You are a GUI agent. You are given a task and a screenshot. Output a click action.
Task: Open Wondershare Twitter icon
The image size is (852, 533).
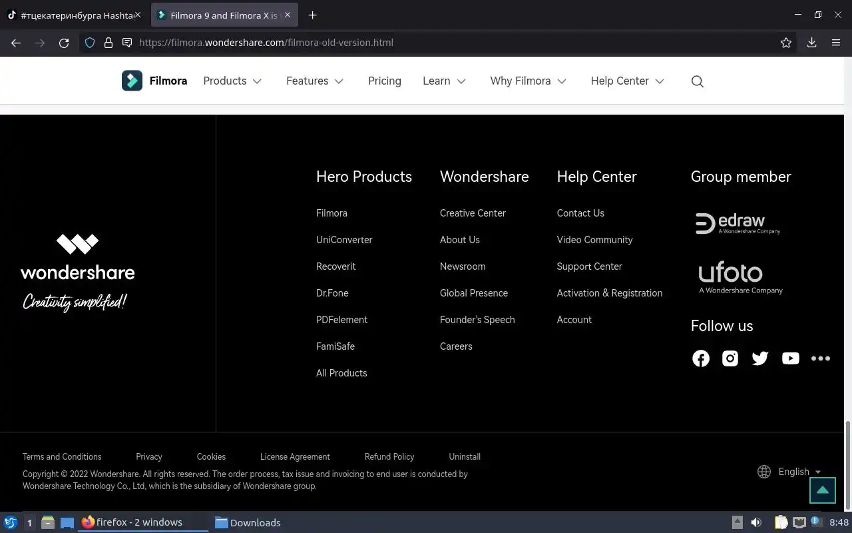(760, 358)
